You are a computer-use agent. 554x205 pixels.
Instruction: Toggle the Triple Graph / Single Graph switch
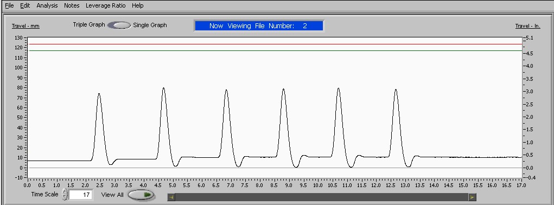click(x=119, y=25)
